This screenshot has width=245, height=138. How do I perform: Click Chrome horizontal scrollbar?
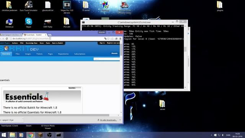[x=54, y=115]
